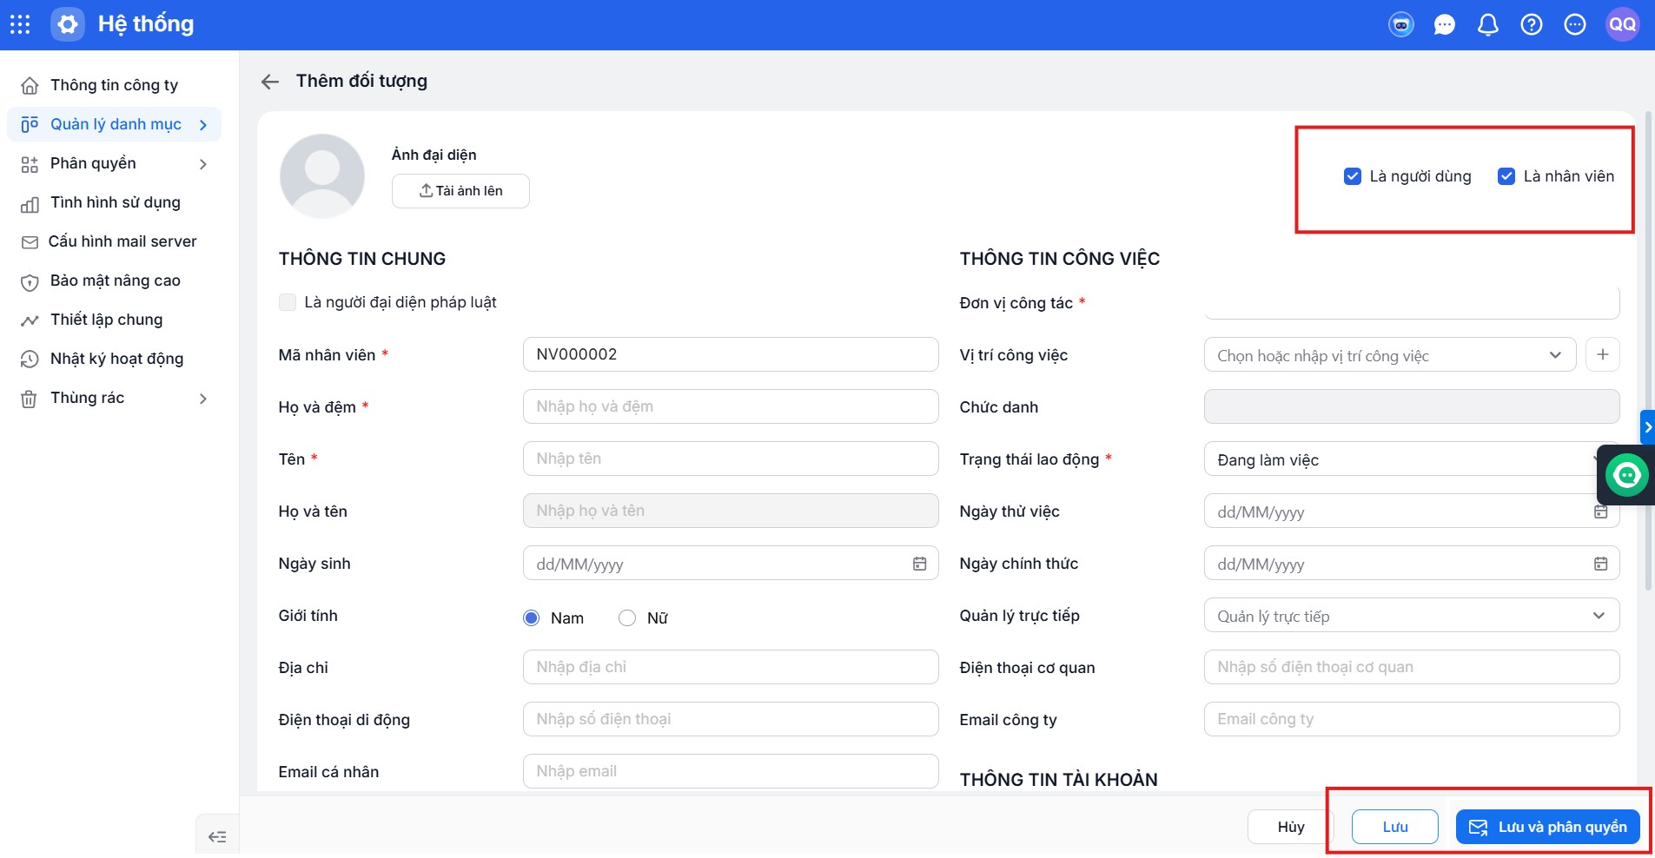Open Bảo mật nâng cao menu item
The width and height of the screenshot is (1655, 858).
pos(115,280)
